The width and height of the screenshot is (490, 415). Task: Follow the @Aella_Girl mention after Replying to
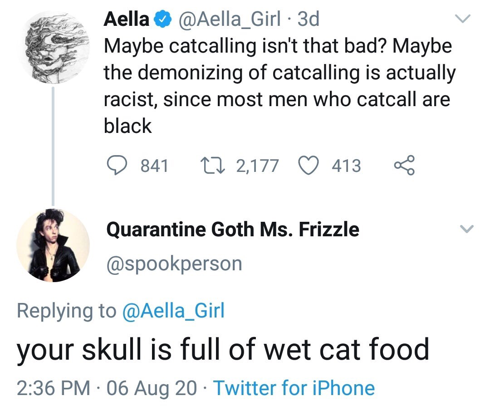[x=174, y=311]
